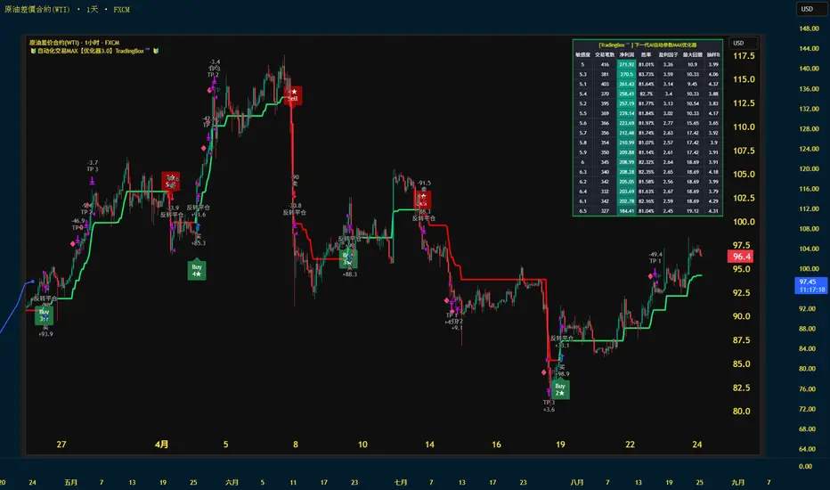Image resolution: width=830 pixels, height=490 pixels.
Task: Click the red 96.4 current price label
Action: [741, 257]
